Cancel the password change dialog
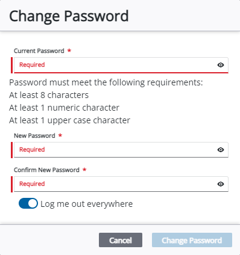The width and height of the screenshot is (240, 255). [x=121, y=240]
